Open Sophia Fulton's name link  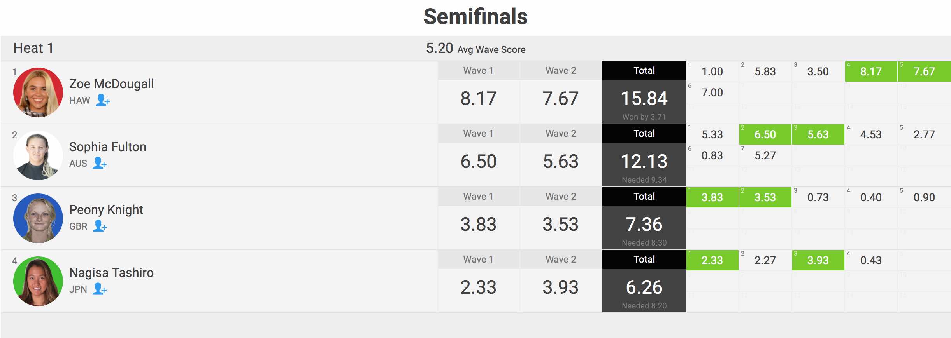tap(107, 147)
